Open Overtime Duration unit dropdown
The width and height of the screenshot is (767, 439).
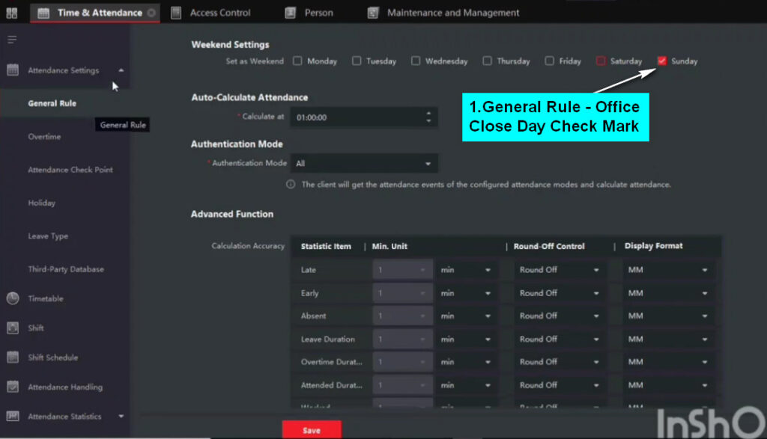[x=465, y=362]
